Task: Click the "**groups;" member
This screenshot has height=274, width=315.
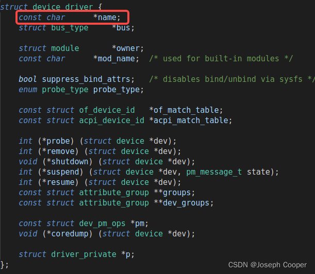Action: tap(174, 193)
